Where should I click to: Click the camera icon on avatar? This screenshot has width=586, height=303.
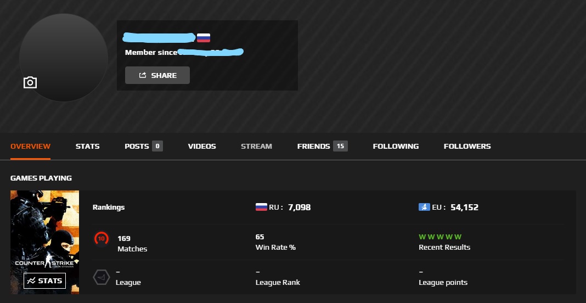30,82
